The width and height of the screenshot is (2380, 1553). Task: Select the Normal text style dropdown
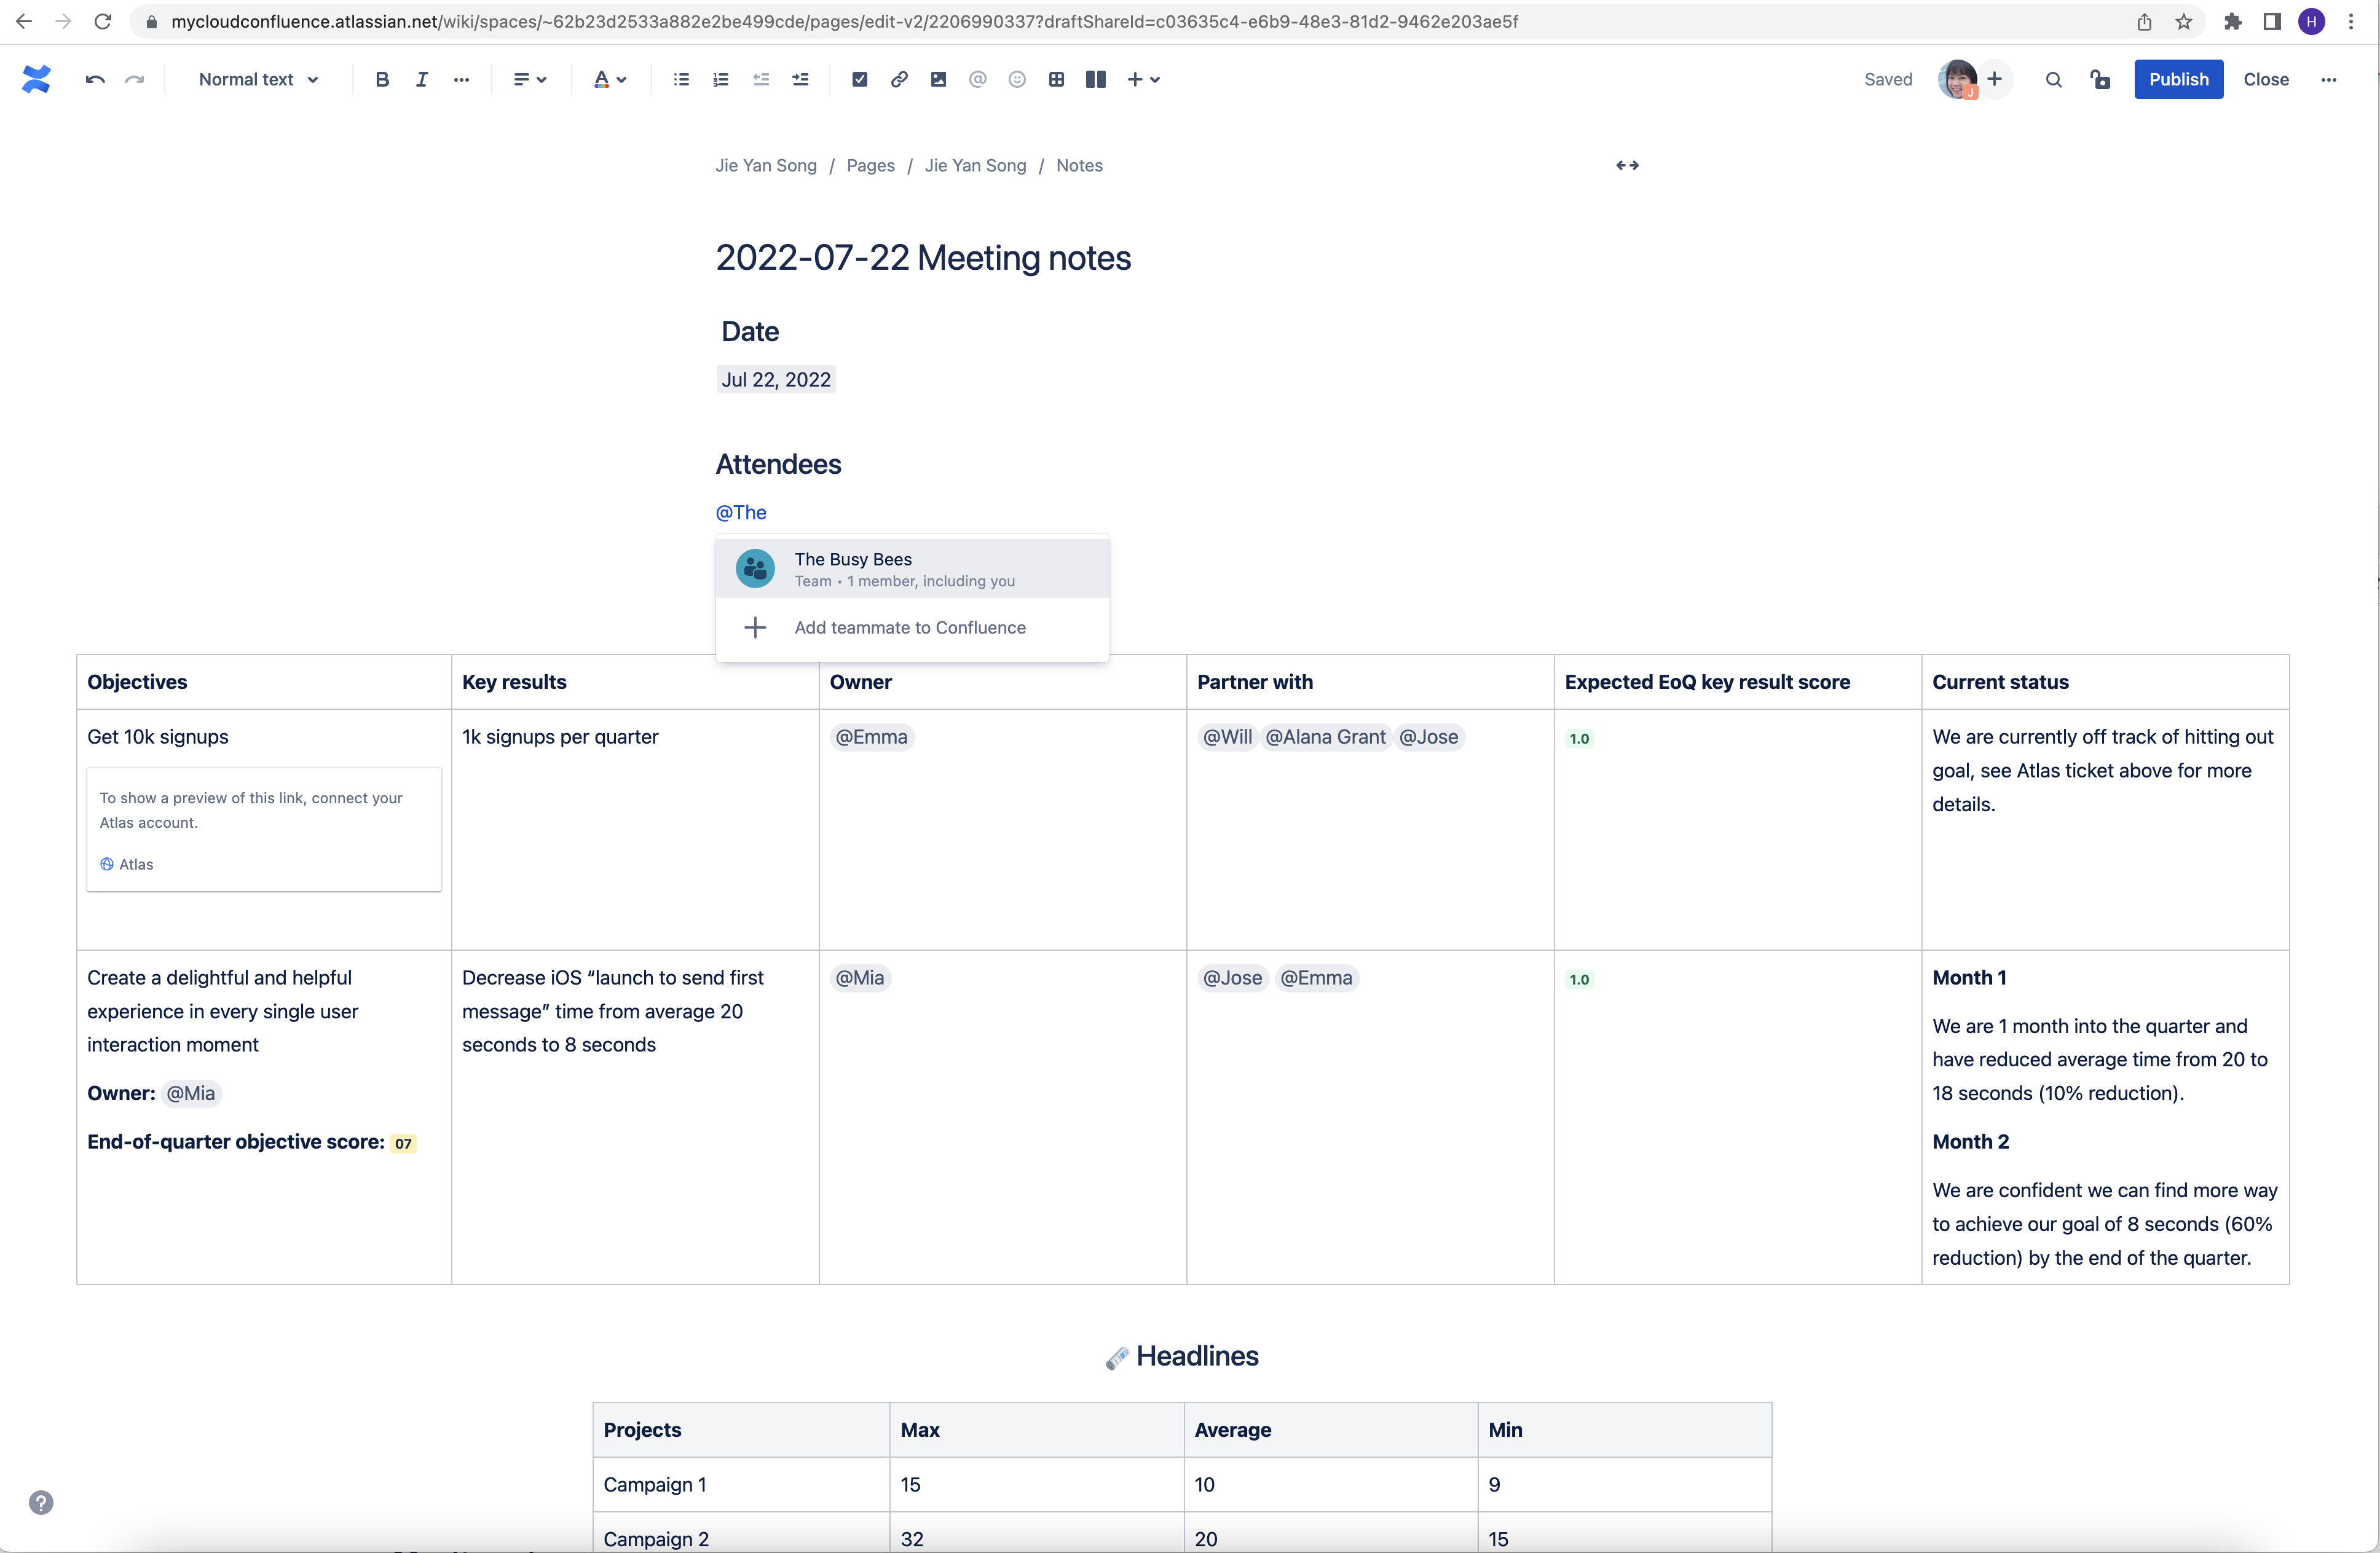click(x=257, y=78)
